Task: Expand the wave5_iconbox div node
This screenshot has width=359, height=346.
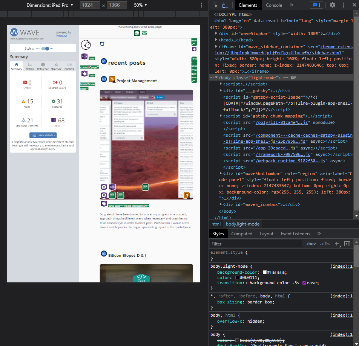Action: [x=221, y=204]
